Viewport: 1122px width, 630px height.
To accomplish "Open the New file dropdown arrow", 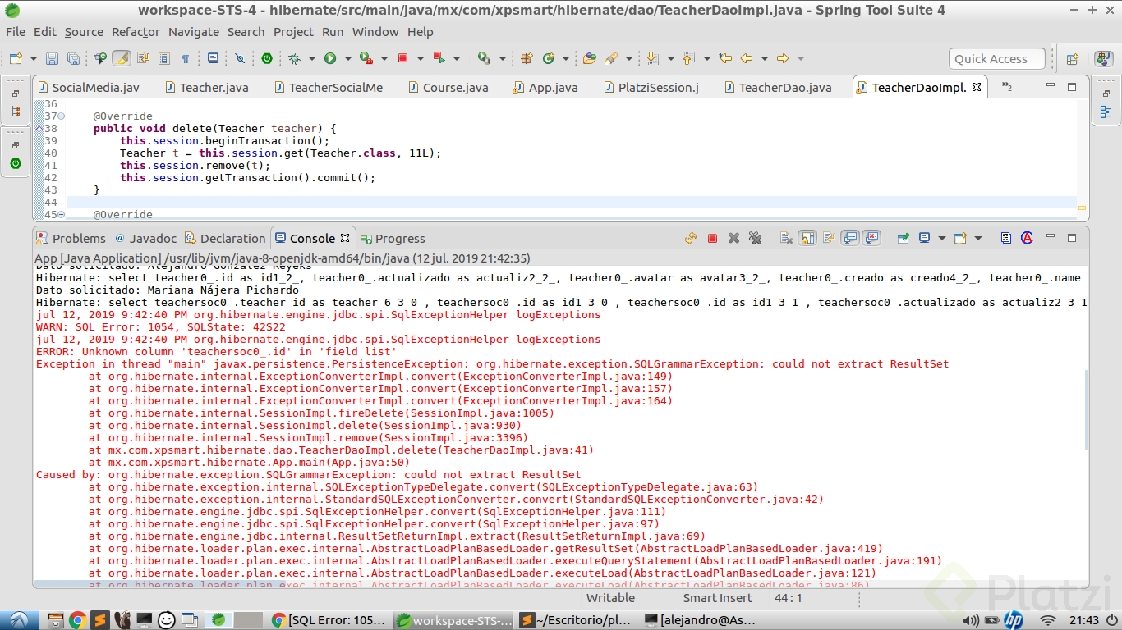I will [x=33, y=58].
